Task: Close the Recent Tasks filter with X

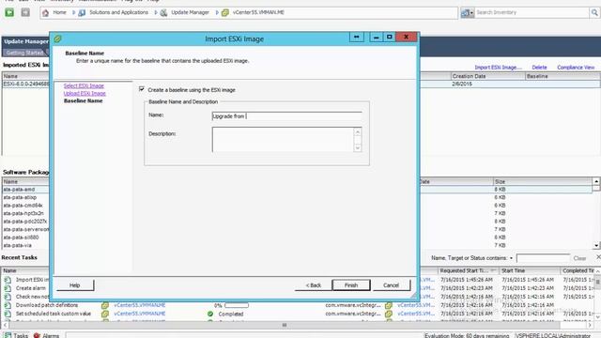Action: click(x=598, y=256)
